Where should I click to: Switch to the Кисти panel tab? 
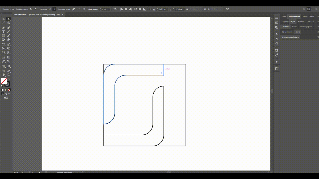(x=295, y=27)
